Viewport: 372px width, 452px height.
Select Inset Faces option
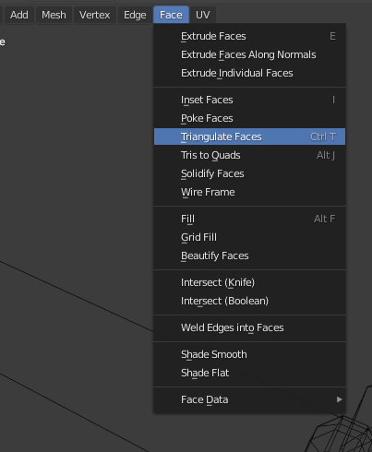point(249,100)
